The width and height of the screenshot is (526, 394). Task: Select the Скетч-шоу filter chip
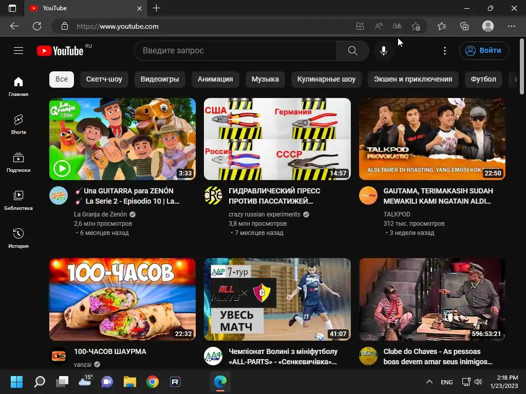tap(104, 80)
